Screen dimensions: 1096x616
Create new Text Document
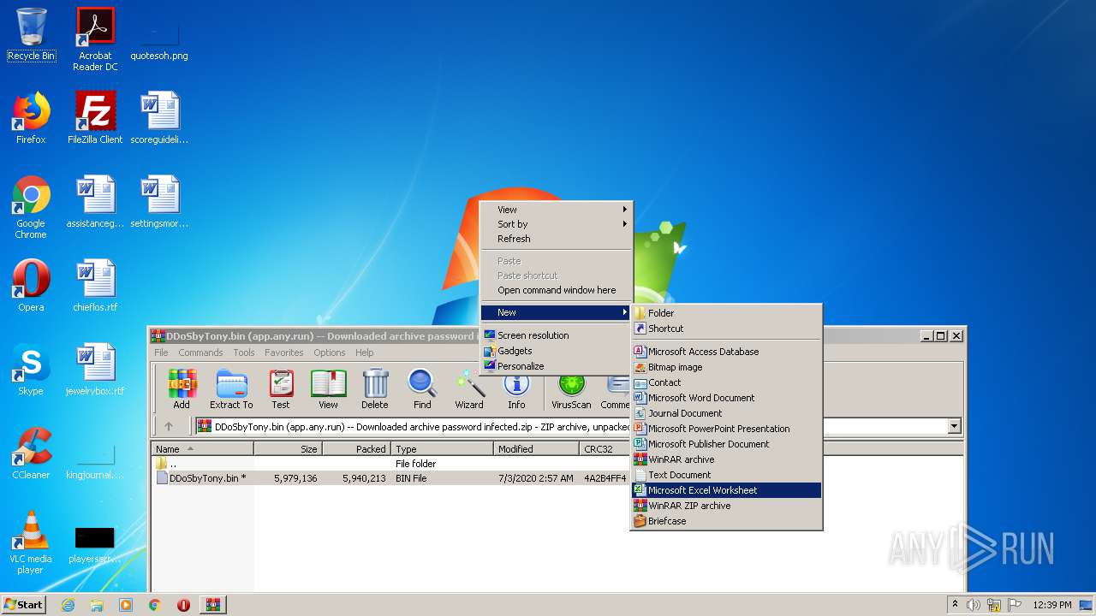(x=726, y=475)
